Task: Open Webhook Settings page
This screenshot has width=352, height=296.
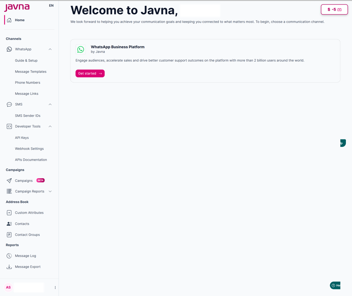Action: tap(29, 149)
